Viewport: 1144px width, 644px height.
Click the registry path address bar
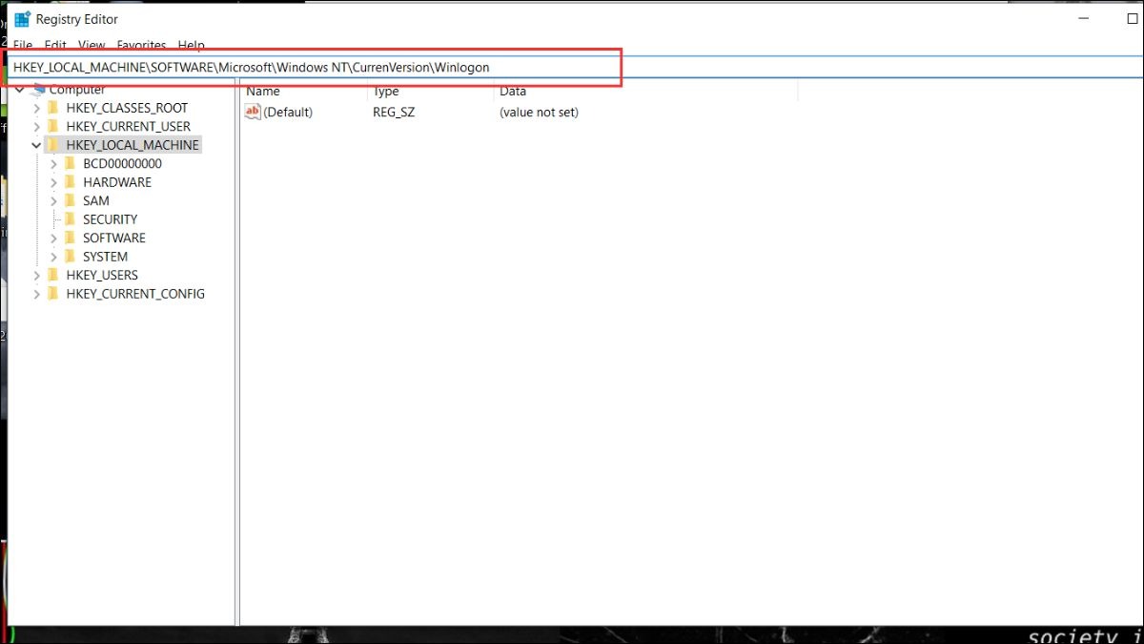point(576,68)
